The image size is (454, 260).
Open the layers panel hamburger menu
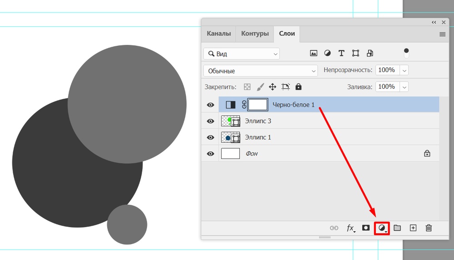(x=442, y=34)
